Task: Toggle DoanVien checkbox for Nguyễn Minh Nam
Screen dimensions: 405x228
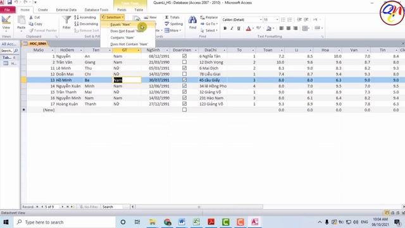Action: point(184,98)
